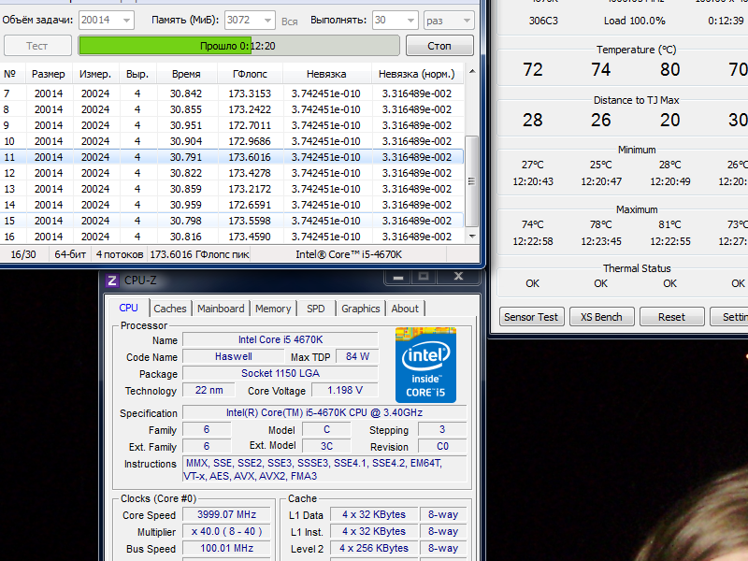The image size is (748, 561).
Task: Select result row with 172.7011 GFlops
Action: click(x=232, y=125)
